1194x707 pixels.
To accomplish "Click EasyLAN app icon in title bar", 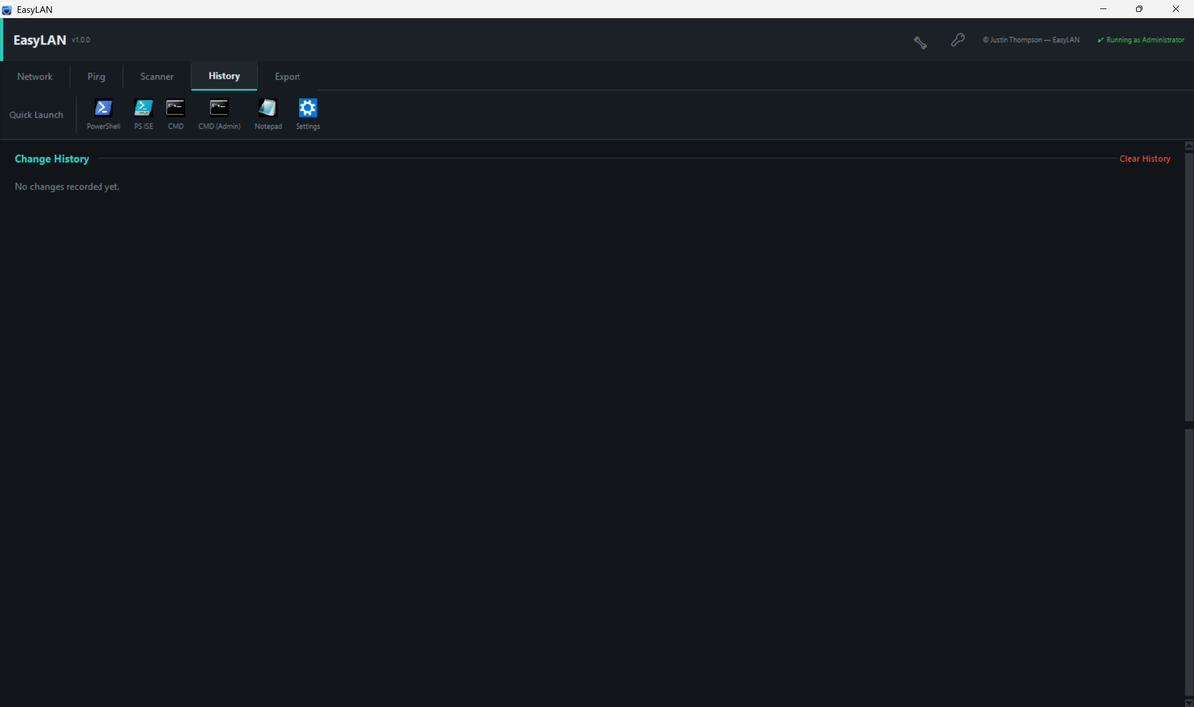I will click(x=7, y=9).
